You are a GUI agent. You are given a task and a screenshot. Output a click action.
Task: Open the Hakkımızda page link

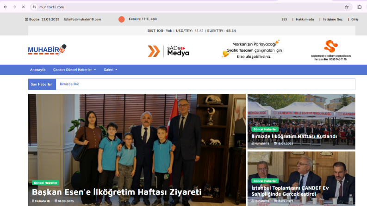(x=305, y=19)
